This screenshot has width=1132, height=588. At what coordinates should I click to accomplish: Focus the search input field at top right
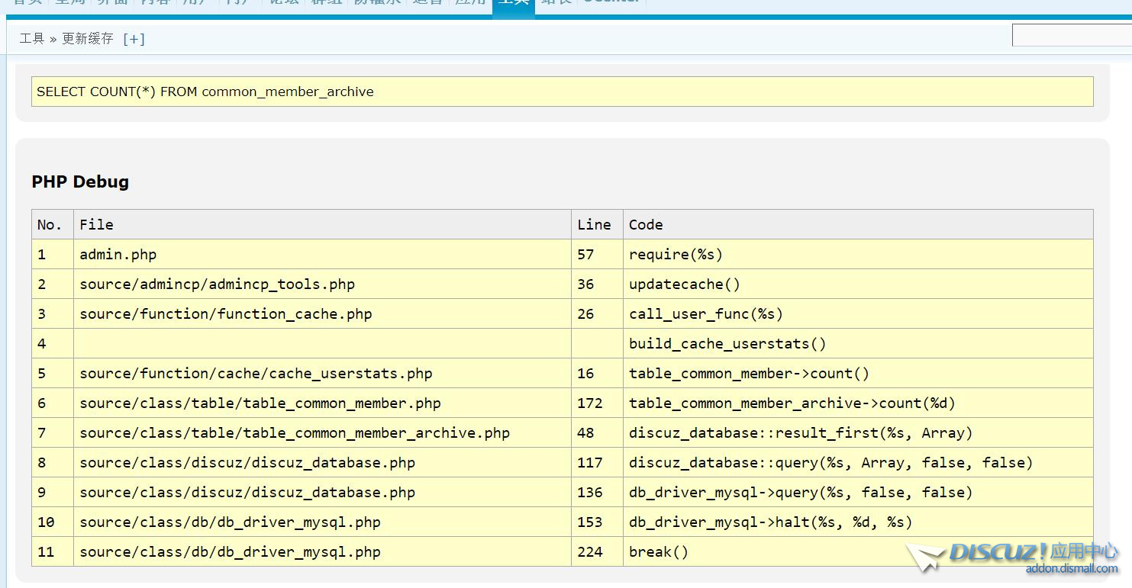pos(1072,35)
